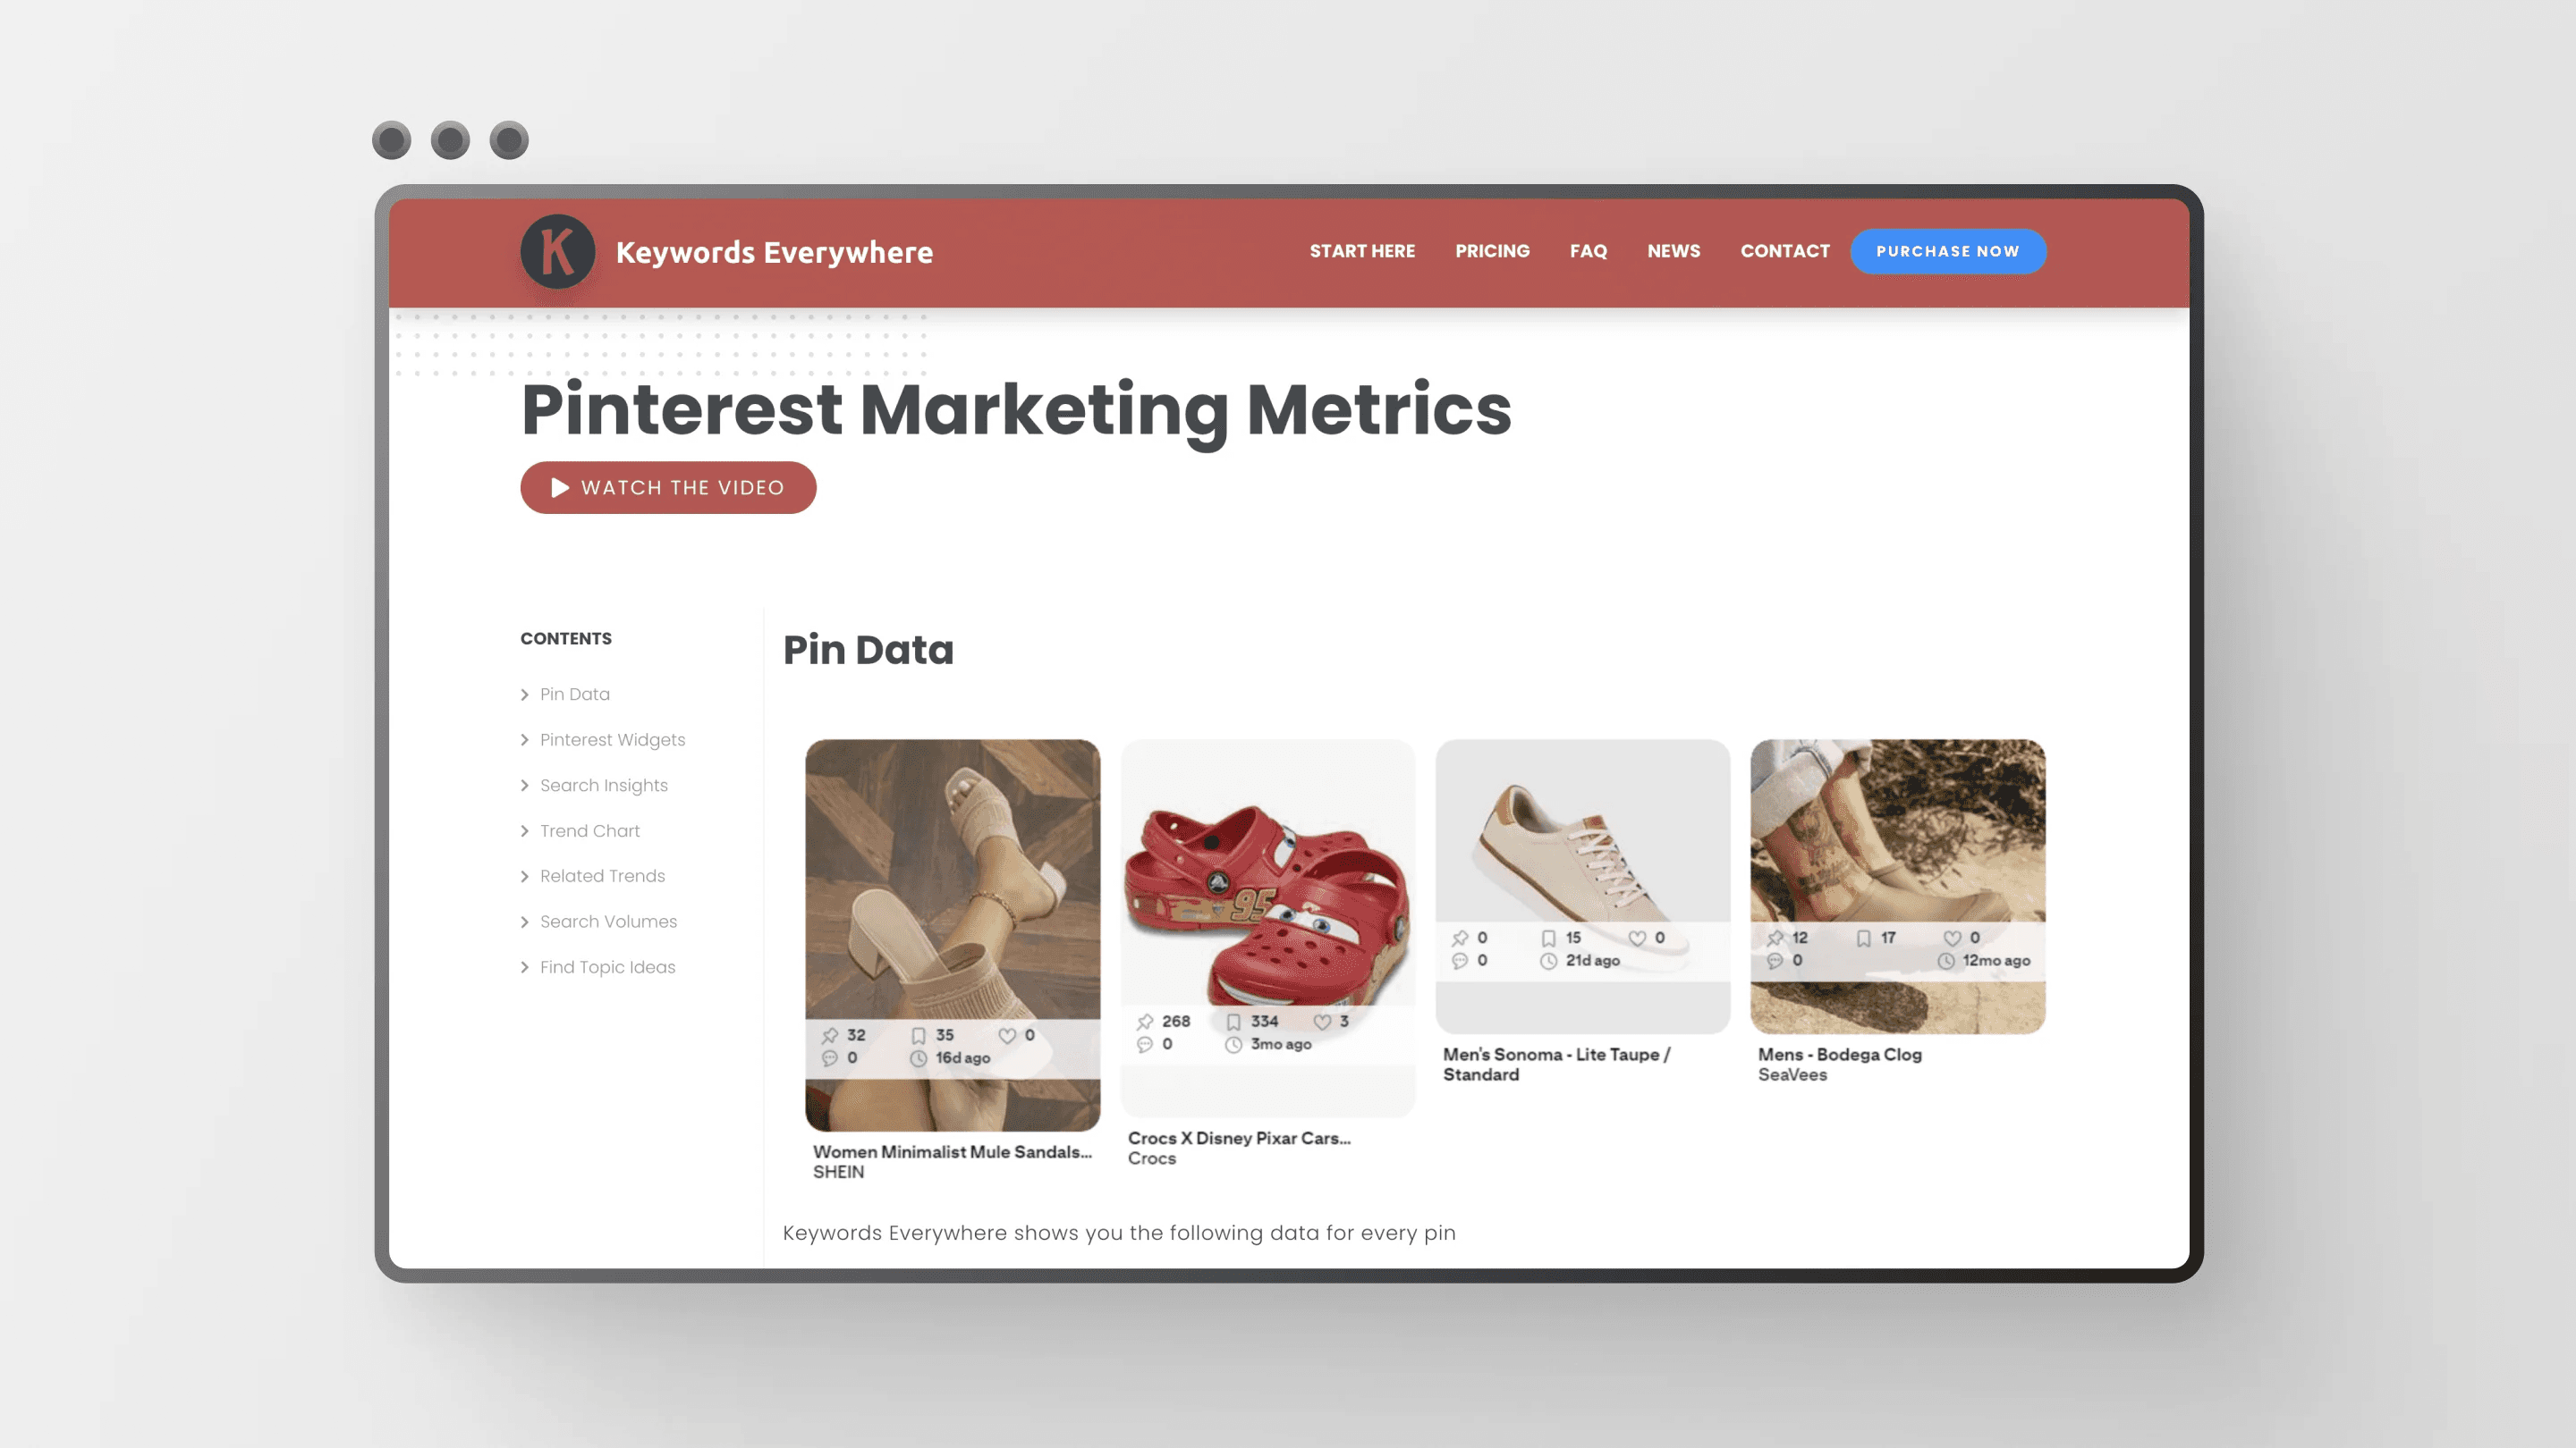The image size is (2576, 1448).
Task: Expand the Search Insights section
Action: tap(604, 785)
